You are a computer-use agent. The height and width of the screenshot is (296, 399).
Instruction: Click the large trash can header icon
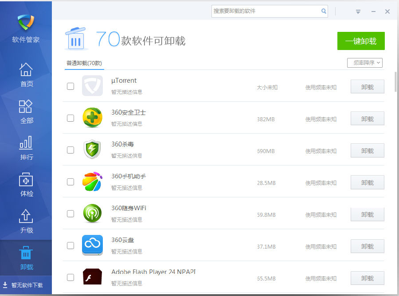click(x=76, y=39)
